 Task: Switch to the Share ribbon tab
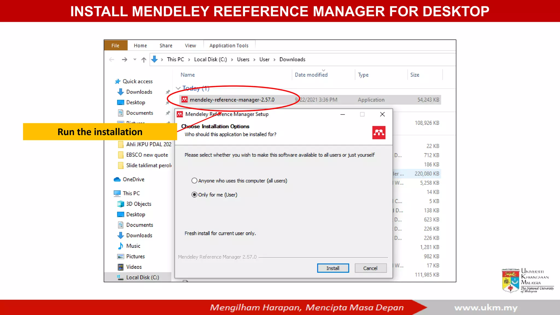pyautogui.click(x=166, y=45)
